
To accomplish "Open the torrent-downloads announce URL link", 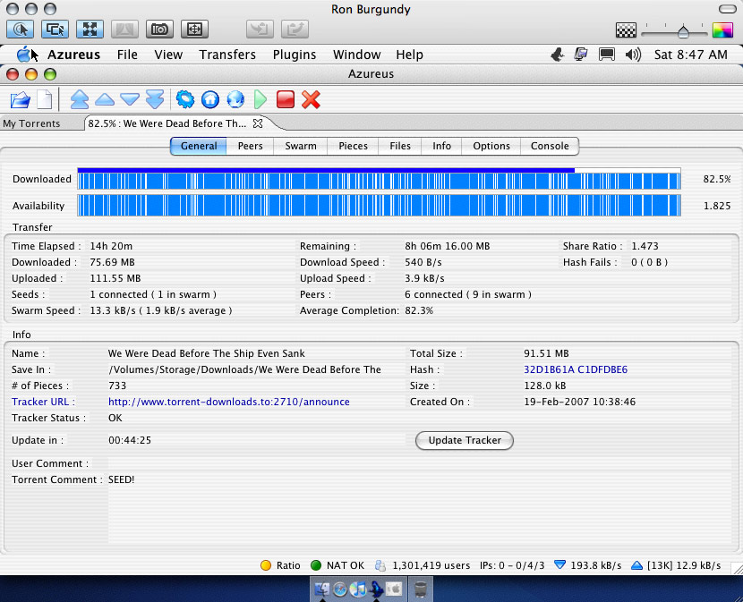I will (229, 402).
